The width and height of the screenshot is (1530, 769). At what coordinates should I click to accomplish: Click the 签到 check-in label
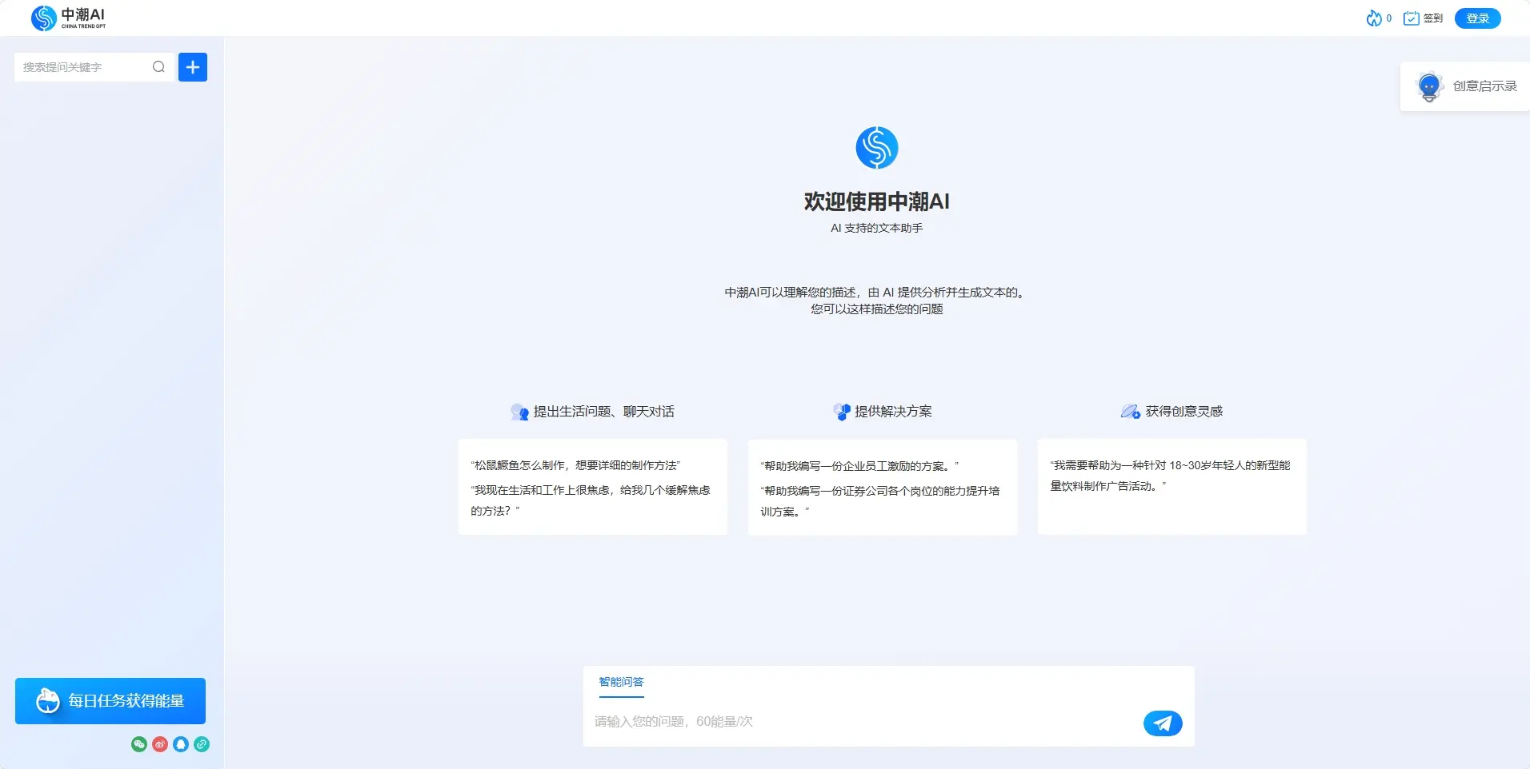point(1432,18)
